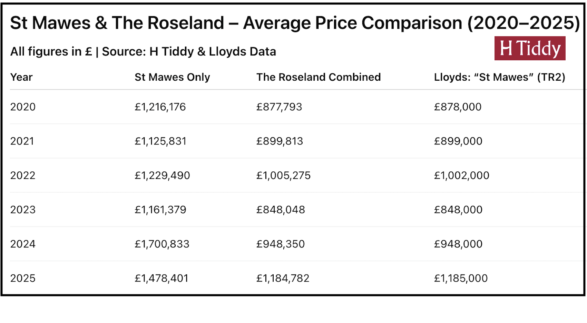Image resolution: width=587 pixels, height=323 pixels.
Task: Click the £848,048 Roseland Combined value
Action: (x=281, y=210)
